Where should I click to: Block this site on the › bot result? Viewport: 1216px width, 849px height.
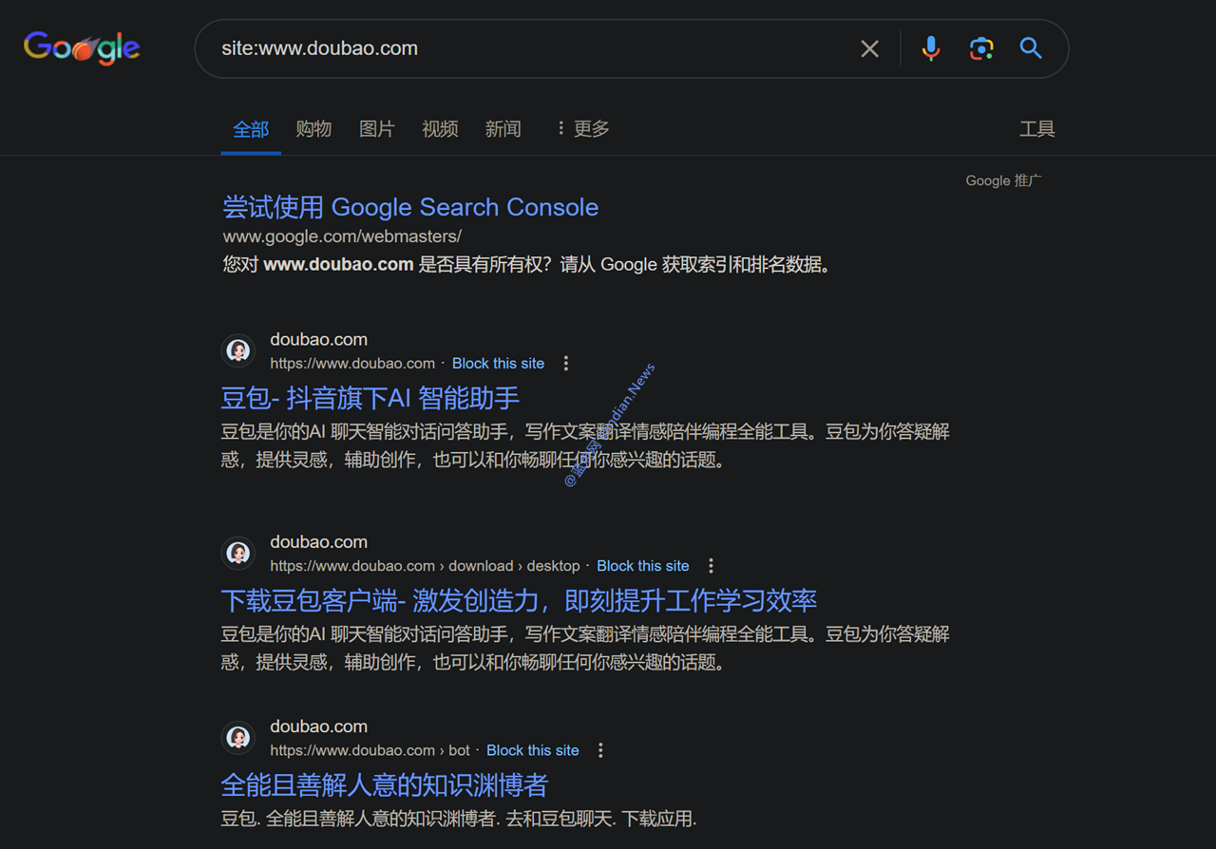(533, 750)
